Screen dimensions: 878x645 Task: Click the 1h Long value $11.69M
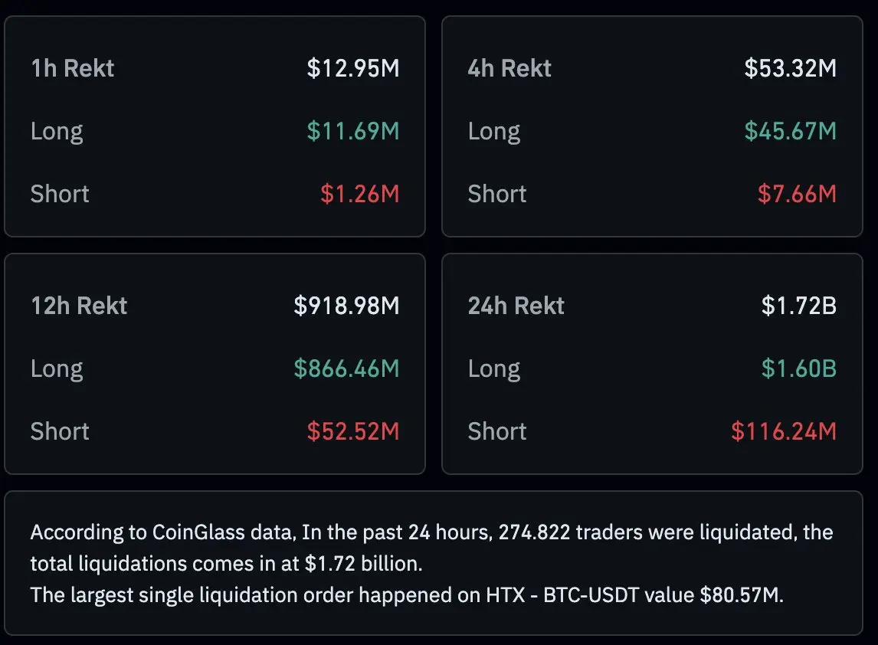pos(353,131)
